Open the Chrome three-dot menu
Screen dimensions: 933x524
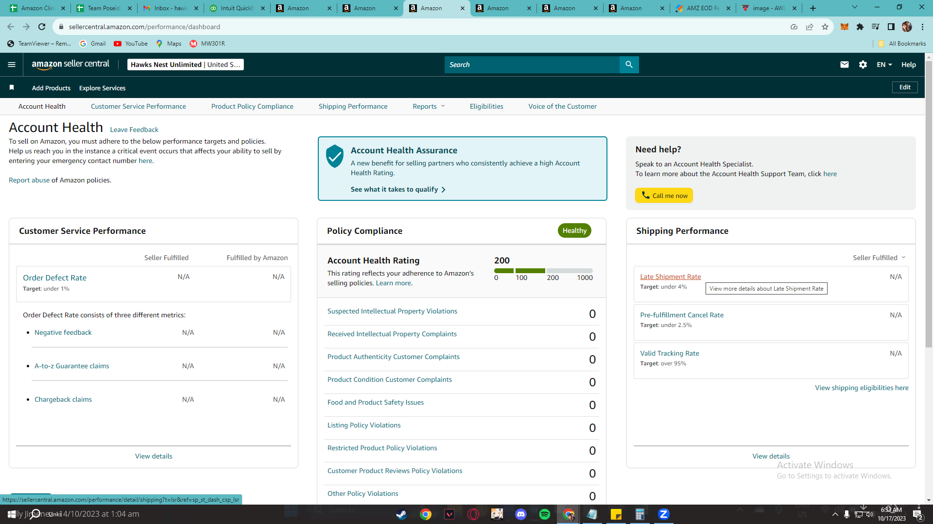click(922, 27)
